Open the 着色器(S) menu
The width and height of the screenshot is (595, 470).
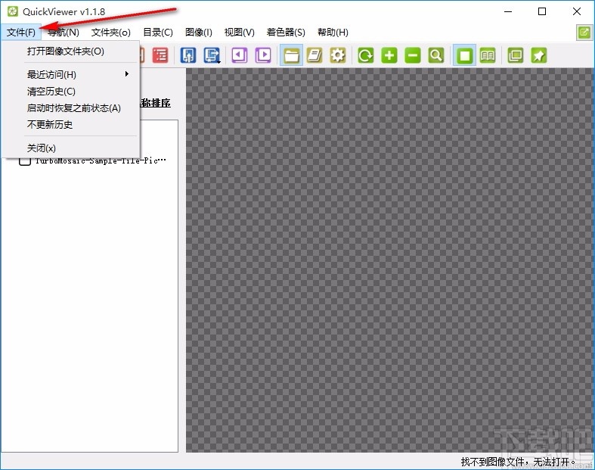(286, 33)
